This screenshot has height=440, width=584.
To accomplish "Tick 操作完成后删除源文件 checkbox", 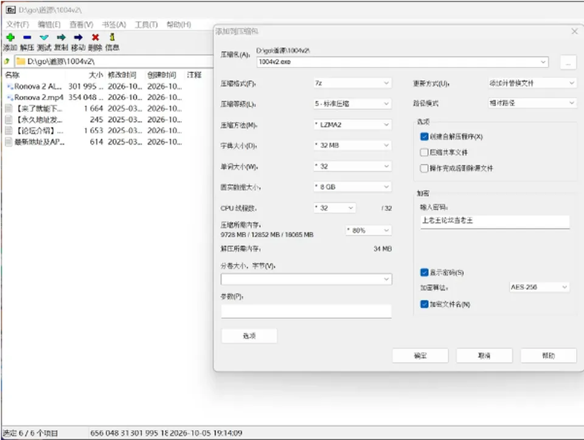I will tap(424, 168).
